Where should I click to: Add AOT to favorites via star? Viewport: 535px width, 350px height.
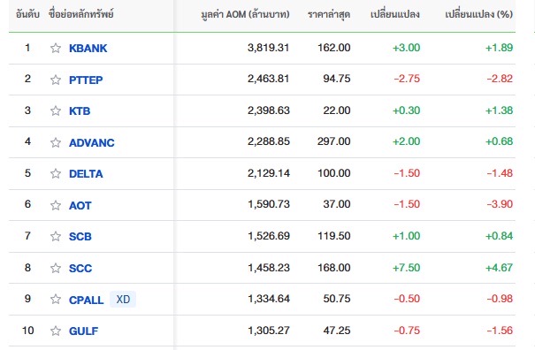[56, 205]
